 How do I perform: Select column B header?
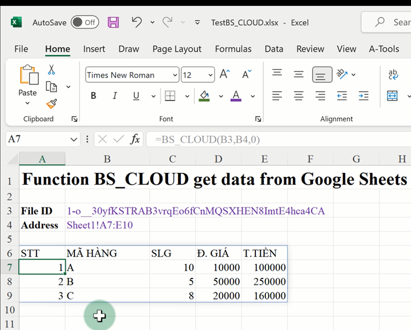pos(107,159)
